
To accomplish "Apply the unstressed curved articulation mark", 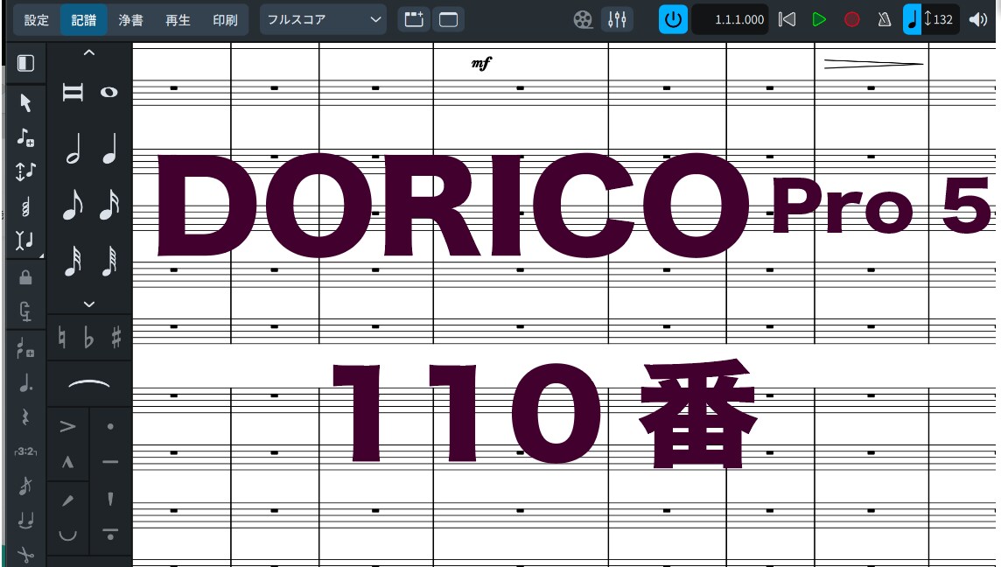I will click(67, 535).
